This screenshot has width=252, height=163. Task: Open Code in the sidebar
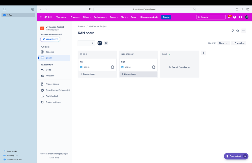click(x=54, y=70)
